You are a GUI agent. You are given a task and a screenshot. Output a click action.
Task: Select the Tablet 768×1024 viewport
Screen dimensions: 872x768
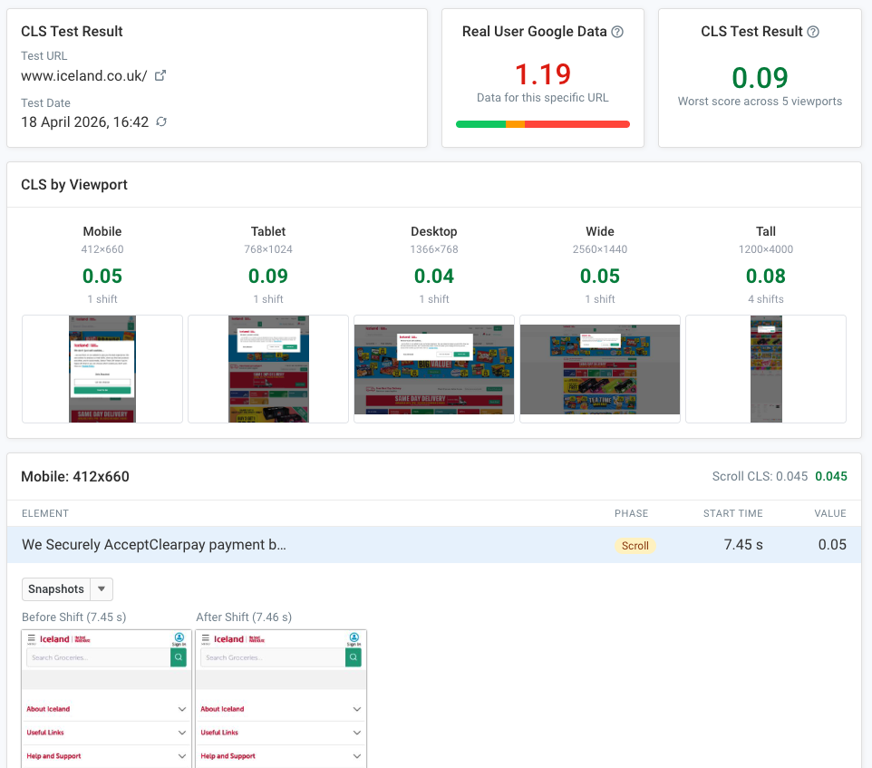click(268, 265)
